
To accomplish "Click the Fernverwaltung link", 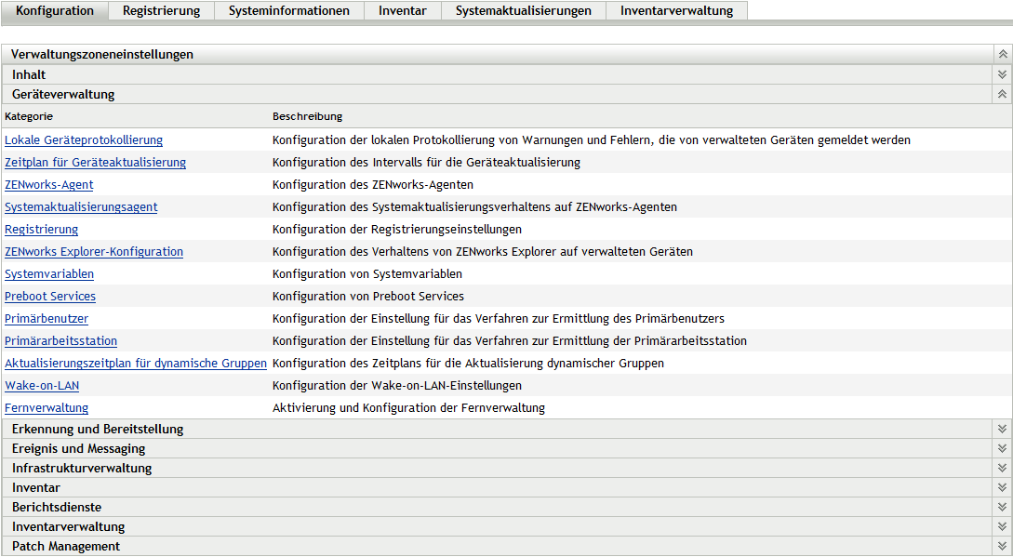I will tap(47, 408).
